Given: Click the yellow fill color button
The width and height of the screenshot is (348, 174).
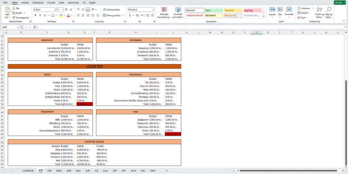Looking at the screenshot, I should pos(61,15).
